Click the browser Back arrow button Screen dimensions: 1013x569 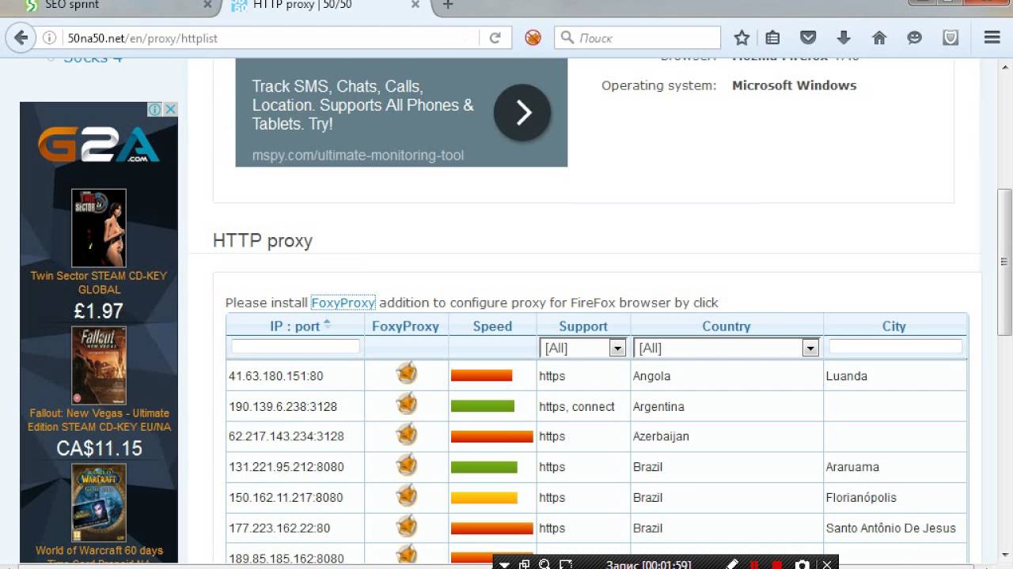tap(21, 37)
